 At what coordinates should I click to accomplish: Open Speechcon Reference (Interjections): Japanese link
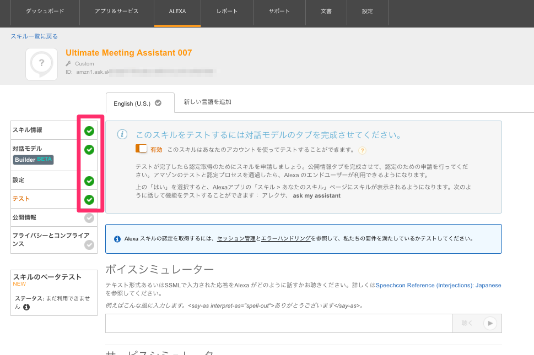point(438,285)
